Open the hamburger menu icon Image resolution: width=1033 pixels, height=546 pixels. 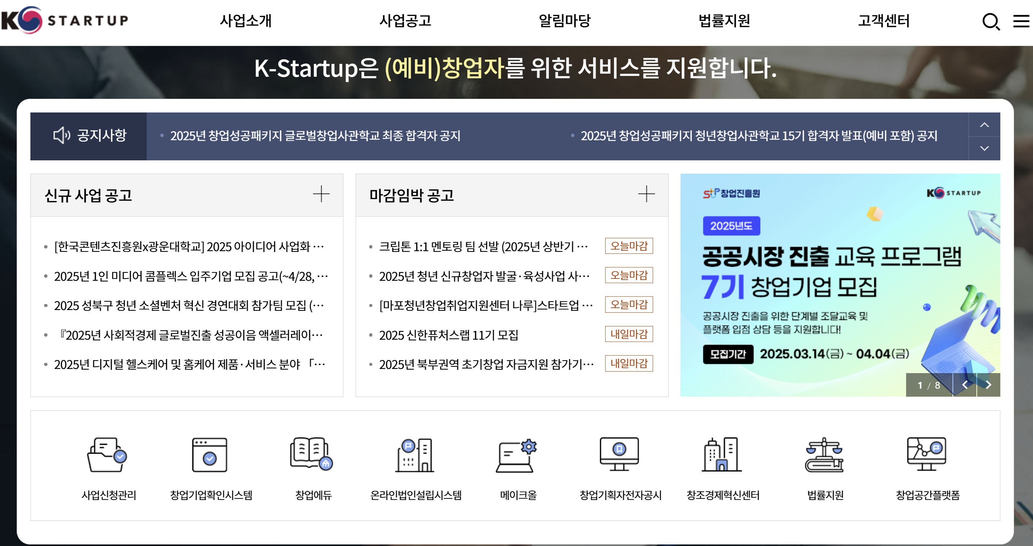(x=1021, y=21)
